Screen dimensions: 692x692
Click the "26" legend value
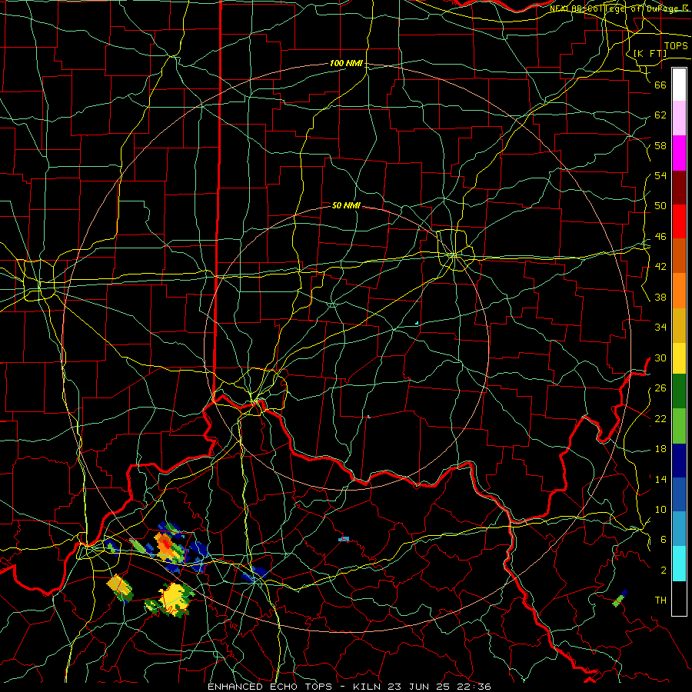tap(660, 388)
